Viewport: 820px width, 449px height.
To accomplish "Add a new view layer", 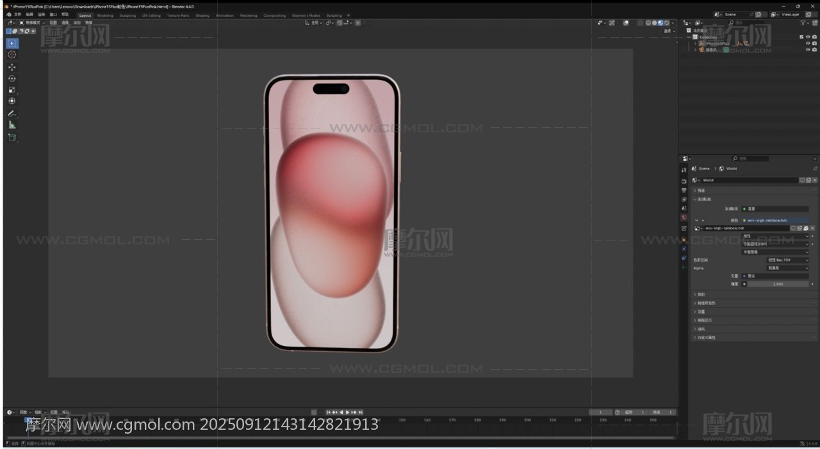I will [x=808, y=15].
